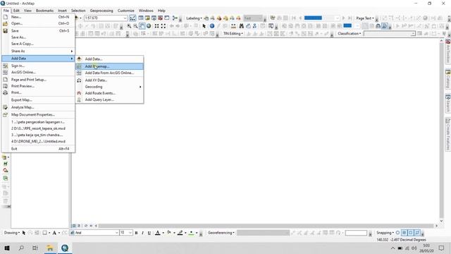
Task: Toggle Point Snapping
Action: [x=397, y=233]
